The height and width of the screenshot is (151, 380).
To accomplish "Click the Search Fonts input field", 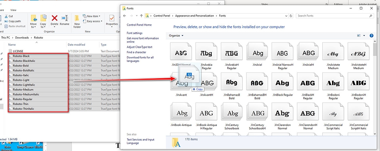I will pyautogui.click(x=335, y=16).
